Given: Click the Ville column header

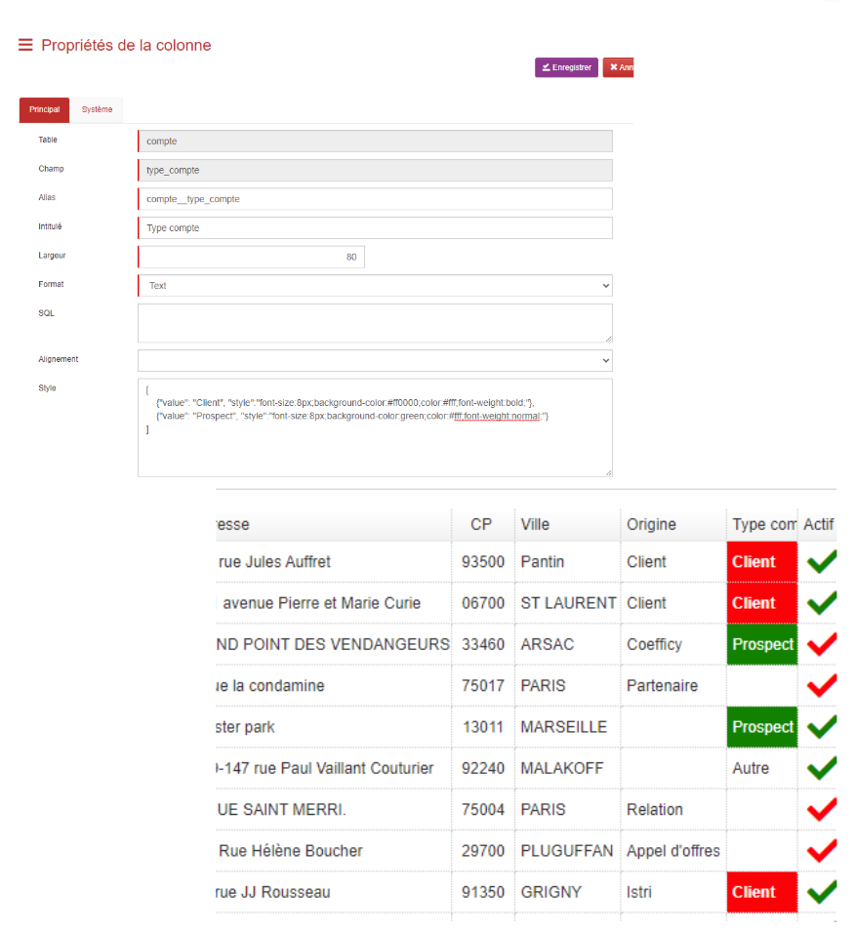Looking at the screenshot, I should tap(535, 524).
